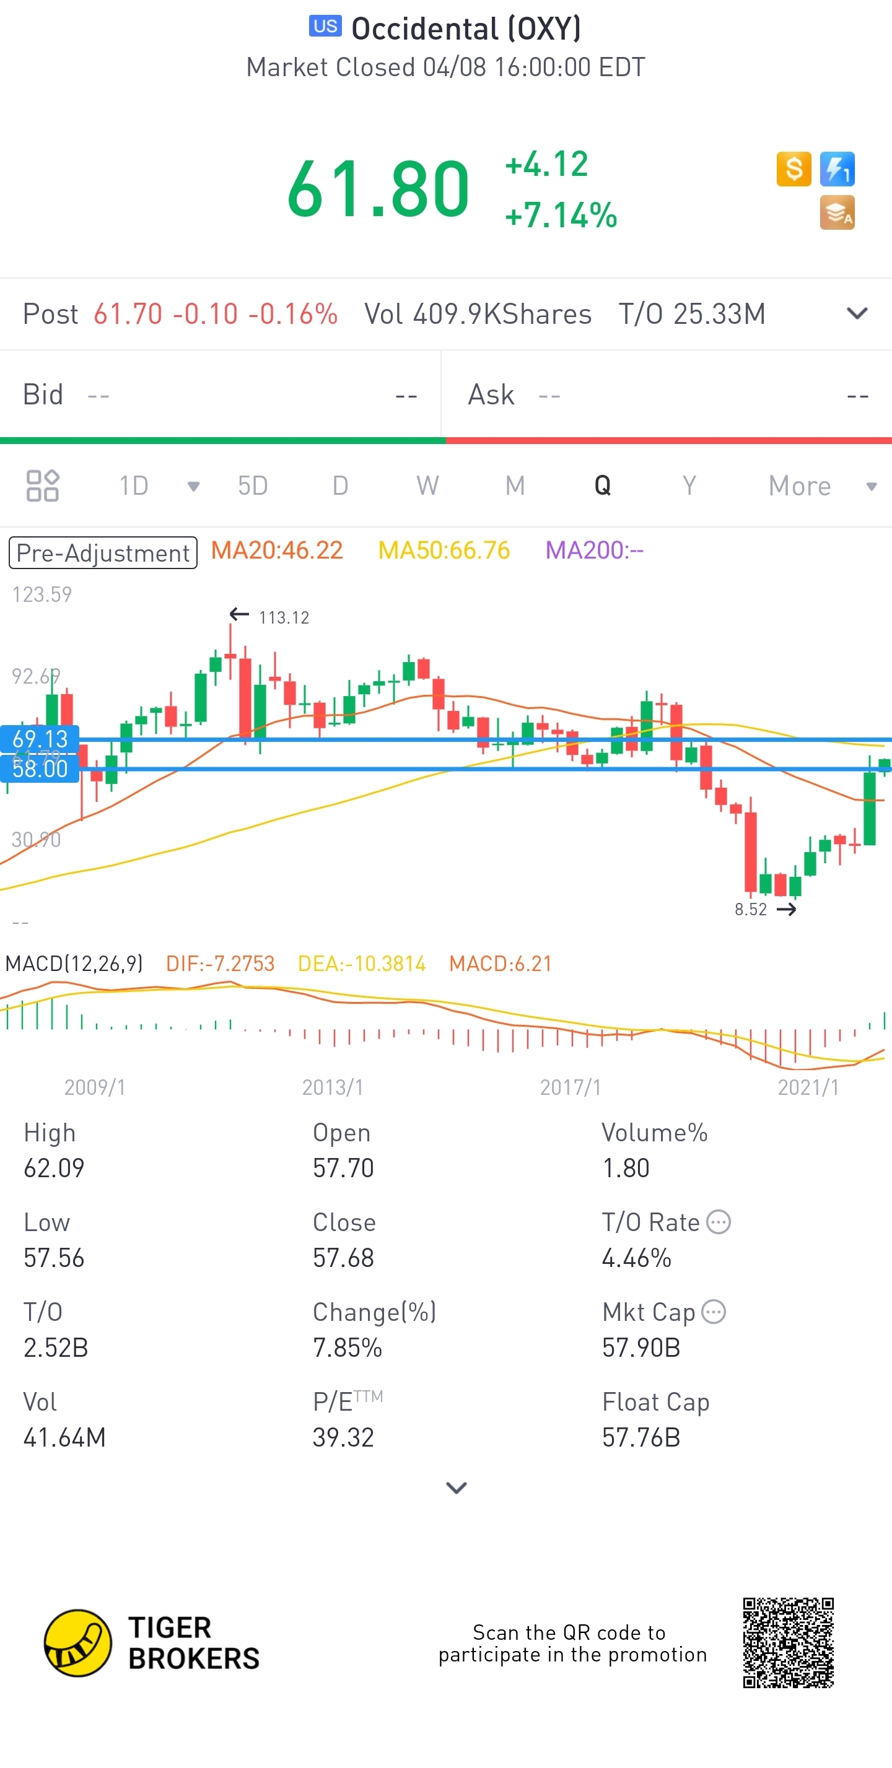Tap the 2017/1 date axis label

pos(571,1087)
